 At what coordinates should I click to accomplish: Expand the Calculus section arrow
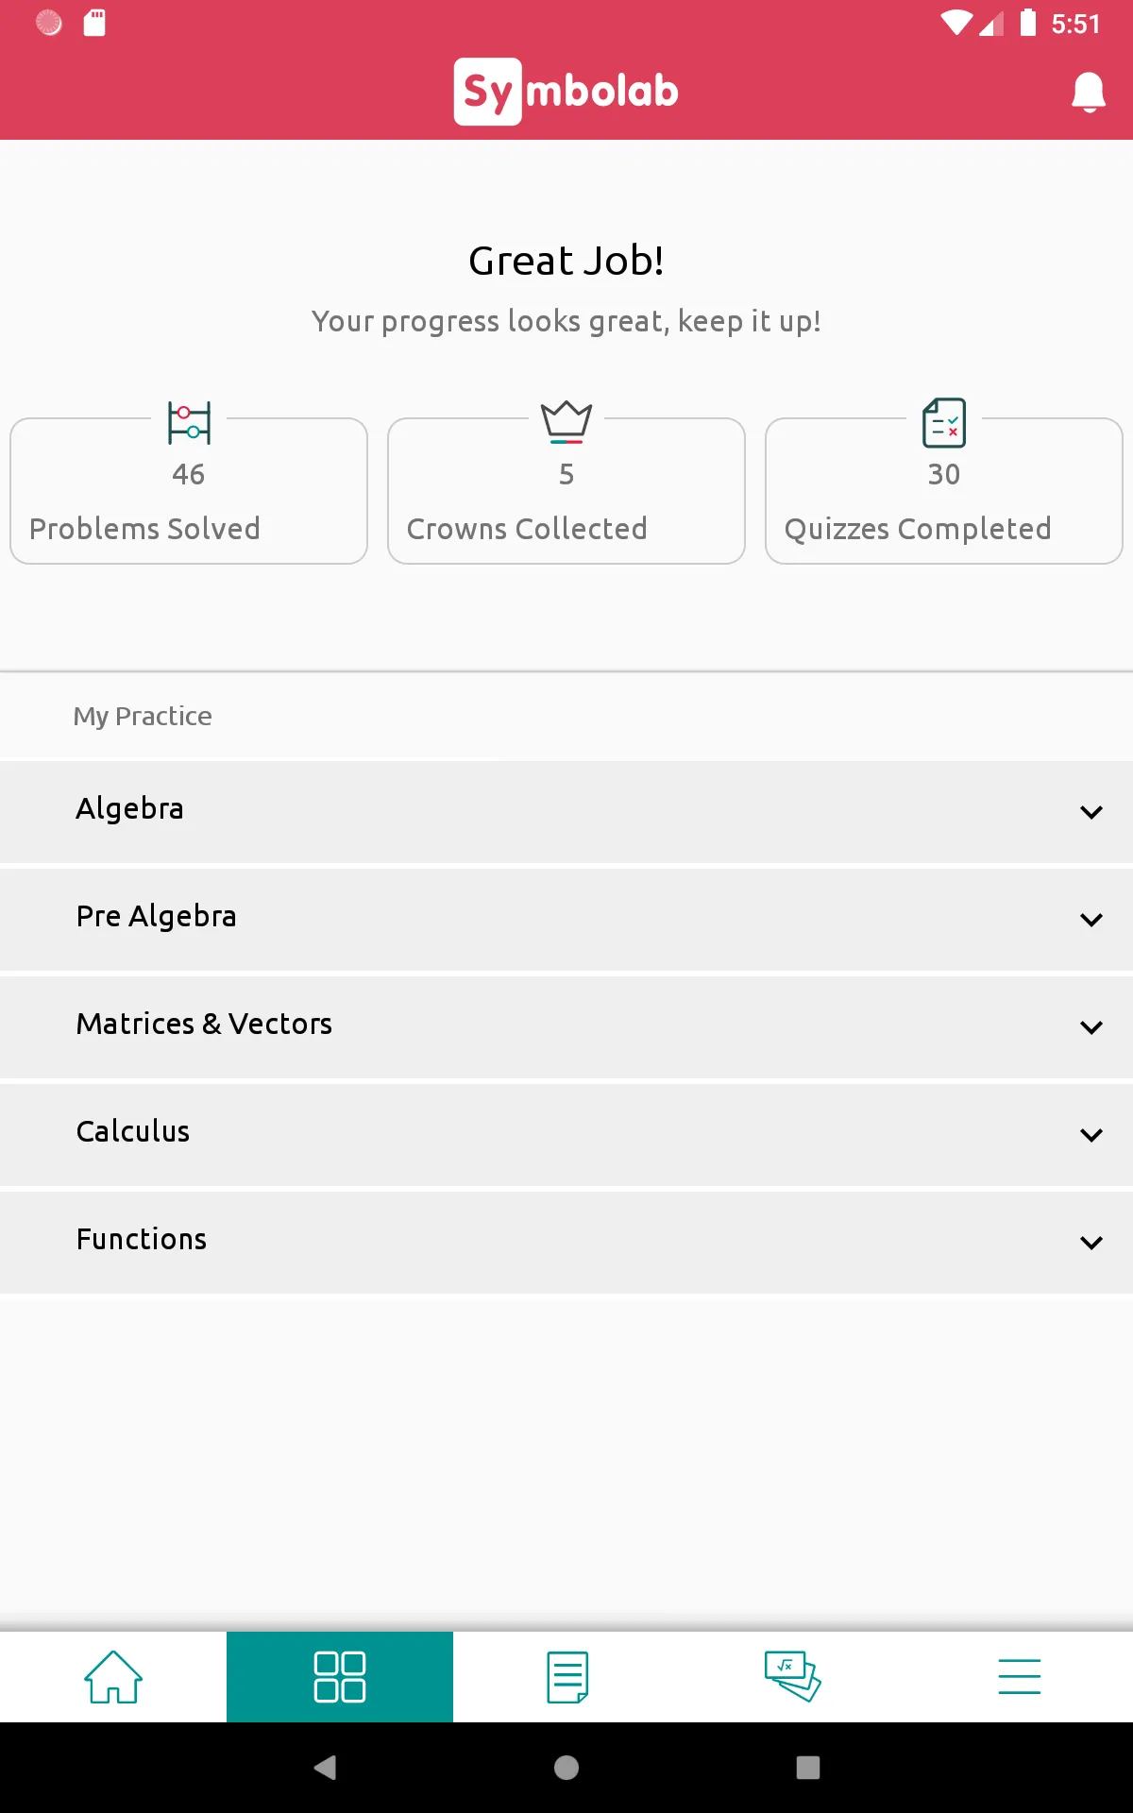(x=1091, y=1135)
